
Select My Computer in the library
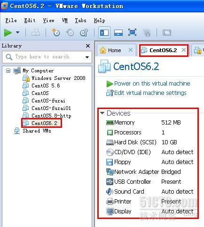click(x=38, y=70)
